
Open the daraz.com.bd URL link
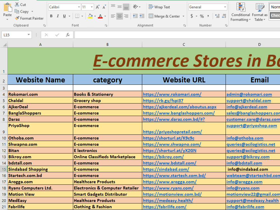point(174,119)
